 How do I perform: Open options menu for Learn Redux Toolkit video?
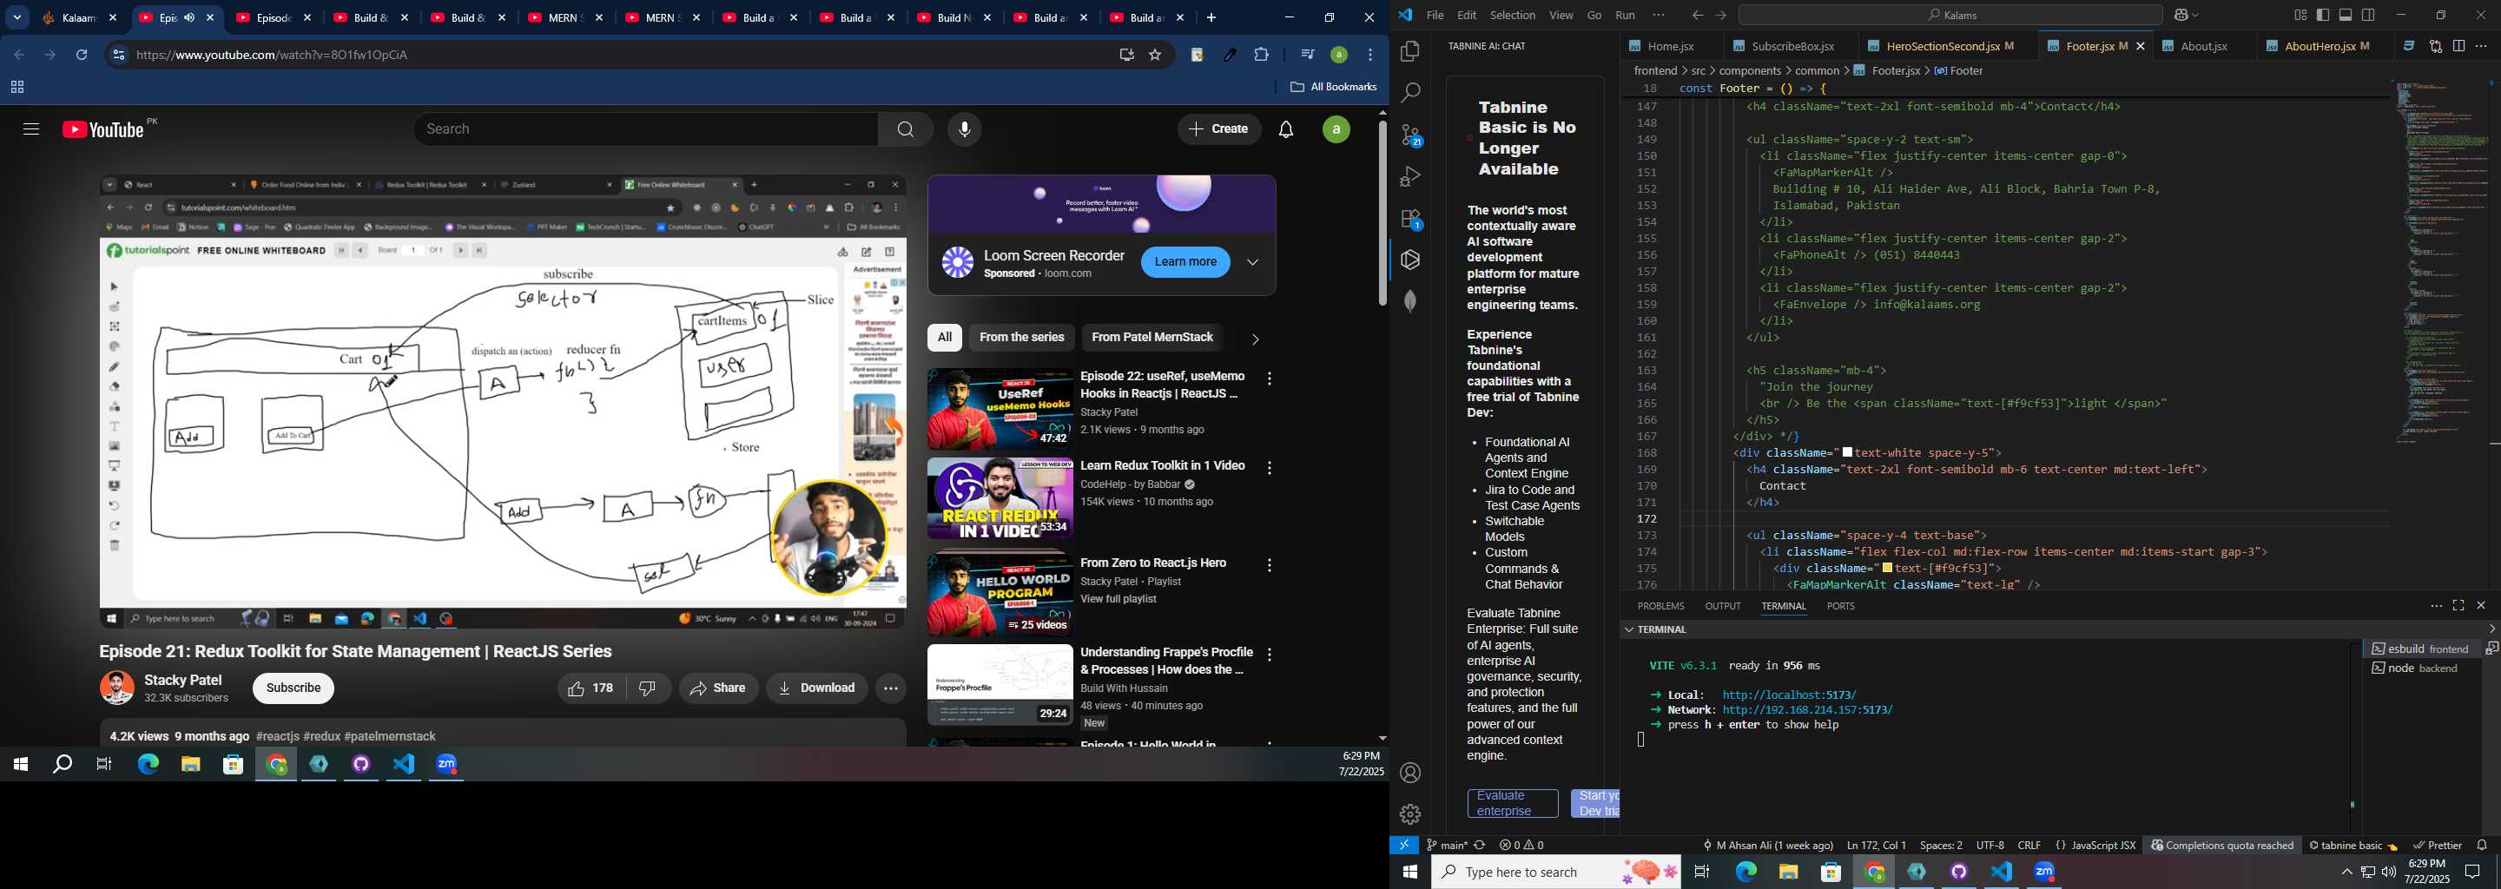[1270, 468]
